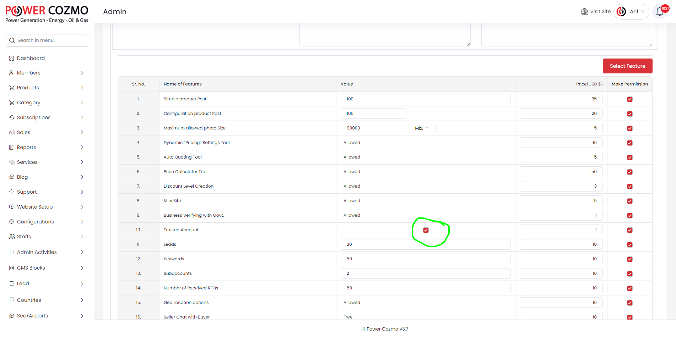Expand the Subscriptions submenu chevron
Viewport: 676px width, 338px height.
[82, 117]
